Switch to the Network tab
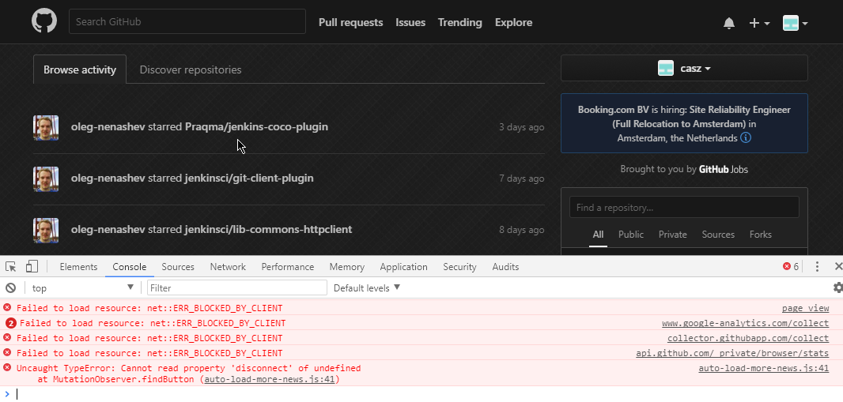This screenshot has height=402, width=843. coord(228,267)
